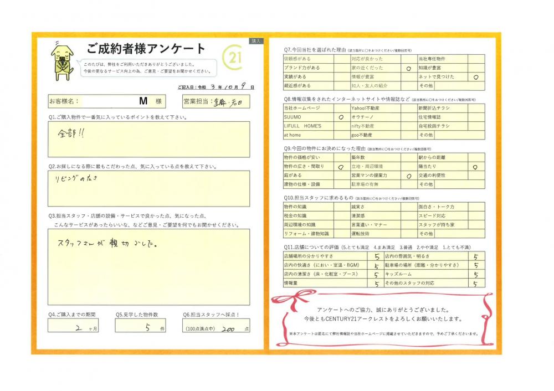Image resolution: width=554 pixels, height=391 pixels.
Task: Click the Q4 purchase period field
Action: pos(80,327)
